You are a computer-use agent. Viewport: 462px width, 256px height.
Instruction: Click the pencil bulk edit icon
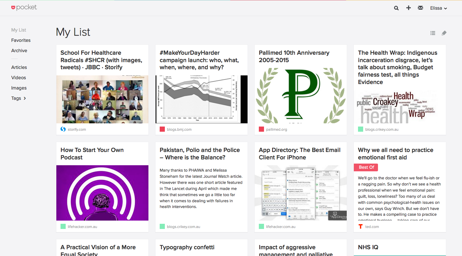tap(444, 33)
